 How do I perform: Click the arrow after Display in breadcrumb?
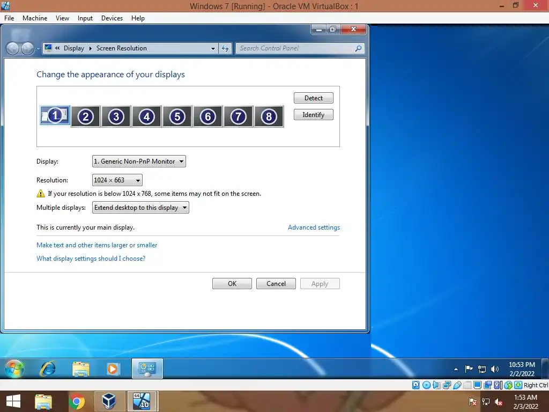point(90,48)
